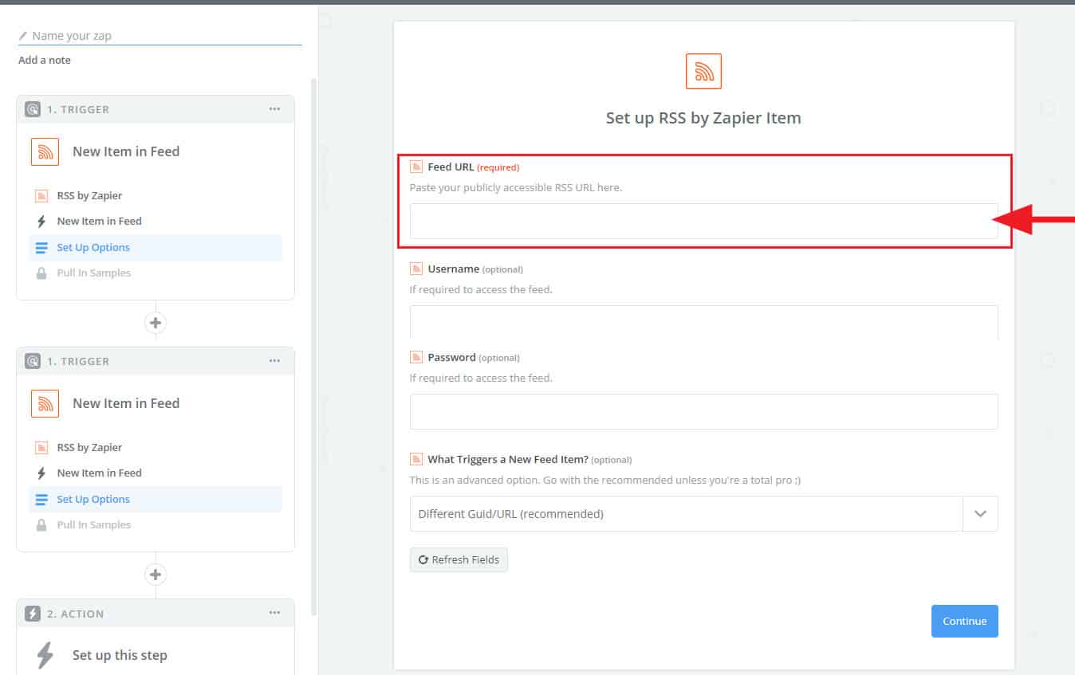The image size is (1075, 675).
Task: Click the left sidebar vertical scrollbar
Action: click(314, 347)
